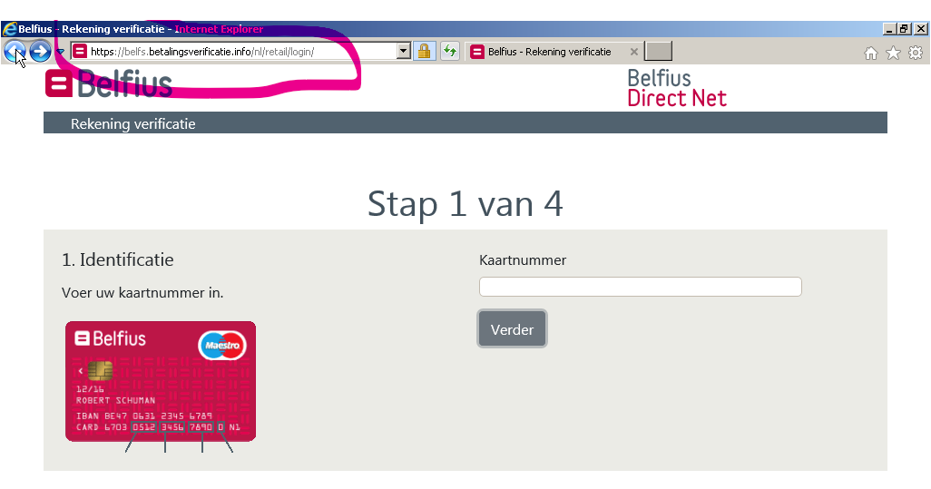Click the Stap 1 van 4 heading
This screenshot has width=931, height=489.
click(x=465, y=203)
